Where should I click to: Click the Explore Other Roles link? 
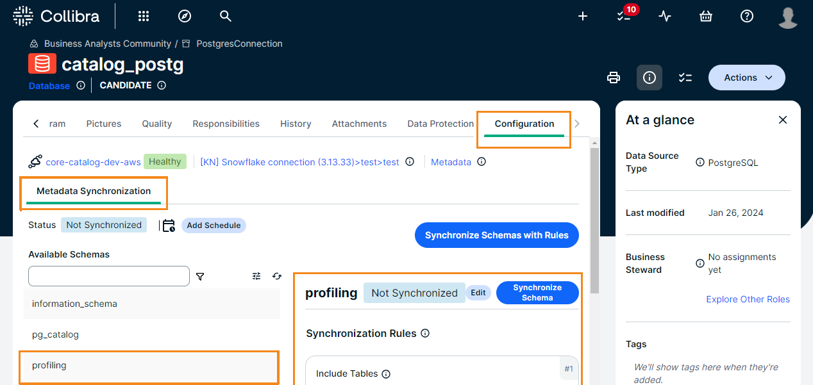click(x=748, y=299)
